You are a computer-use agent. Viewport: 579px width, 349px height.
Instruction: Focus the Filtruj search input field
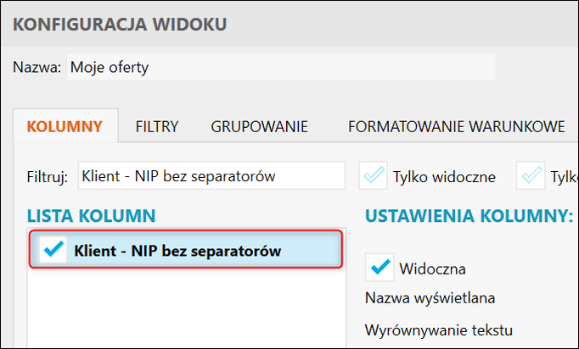pyautogui.click(x=211, y=176)
